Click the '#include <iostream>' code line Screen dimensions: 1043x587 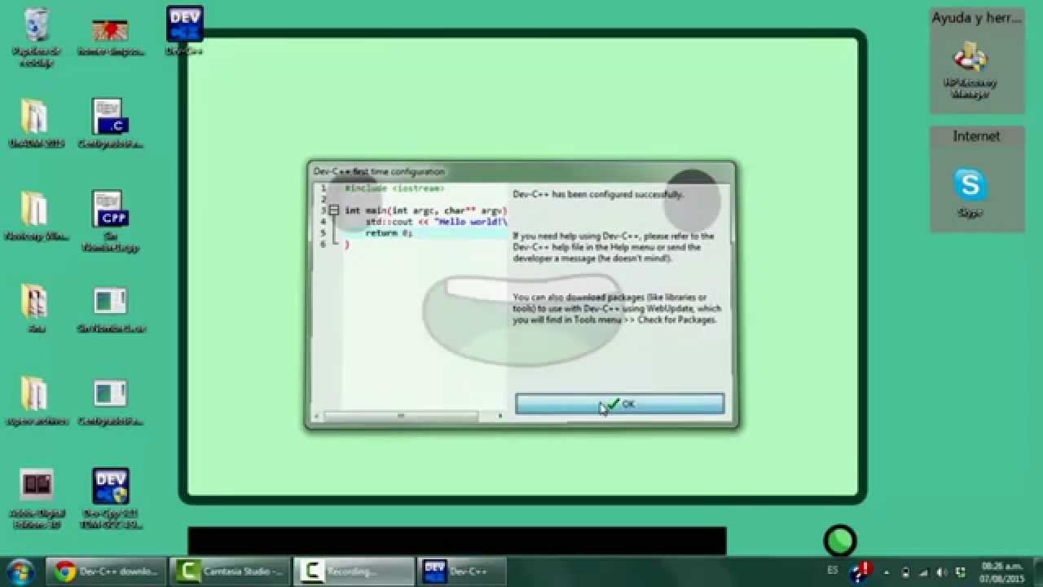tap(394, 188)
